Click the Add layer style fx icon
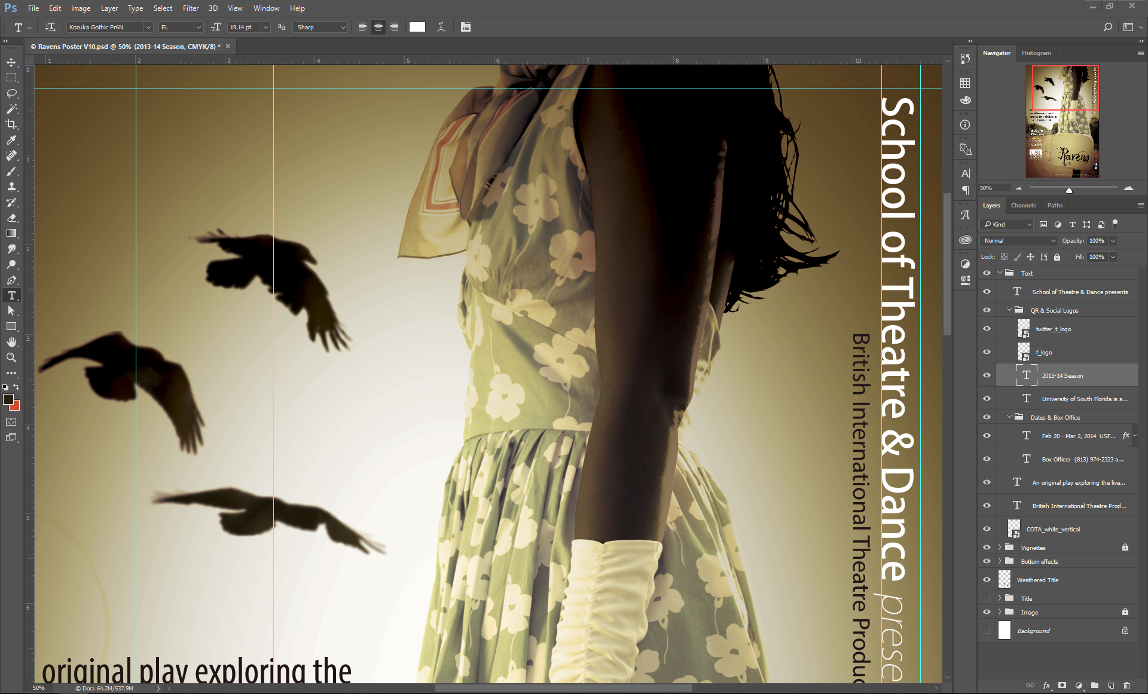The height and width of the screenshot is (694, 1148). pos(1046,686)
